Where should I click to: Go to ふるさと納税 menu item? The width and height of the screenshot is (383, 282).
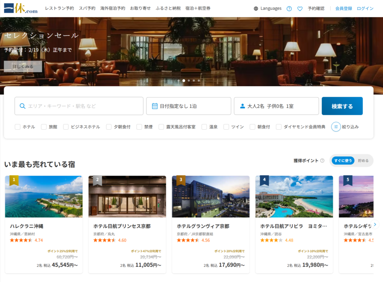(x=168, y=8)
